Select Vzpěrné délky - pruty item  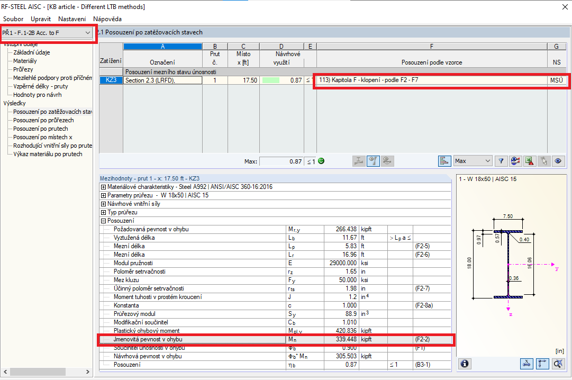(x=41, y=86)
